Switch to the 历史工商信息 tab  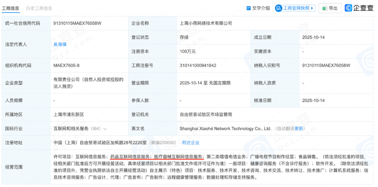[39, 8]
